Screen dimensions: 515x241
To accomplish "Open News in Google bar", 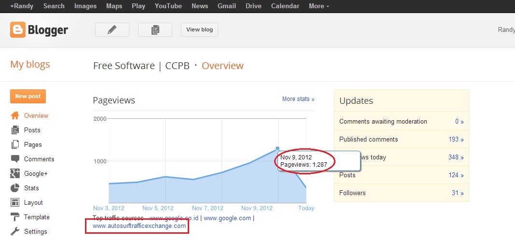I will 200,6.
